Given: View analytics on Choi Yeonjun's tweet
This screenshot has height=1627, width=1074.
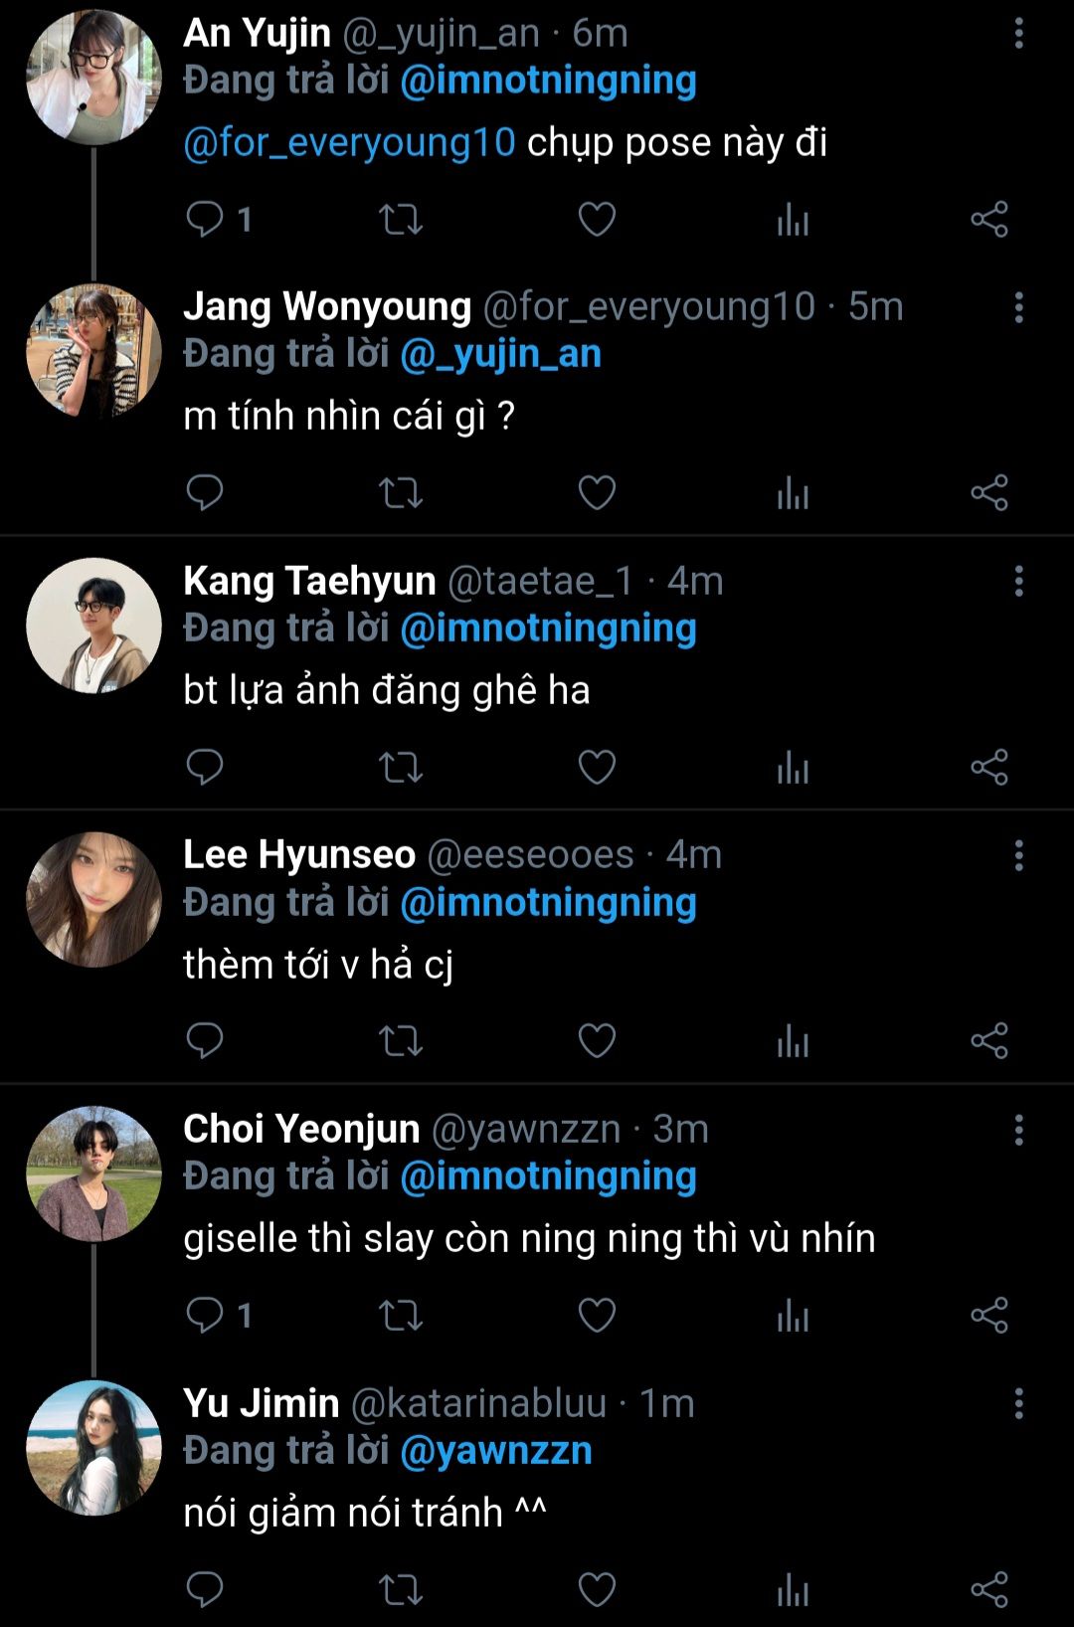Looking at the screenshot, I should point(793,1315).
